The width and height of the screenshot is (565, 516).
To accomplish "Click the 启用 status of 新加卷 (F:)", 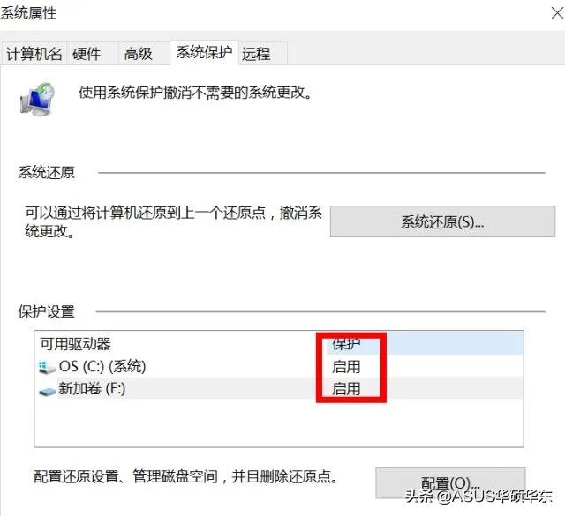I will [x=346, y=389].
